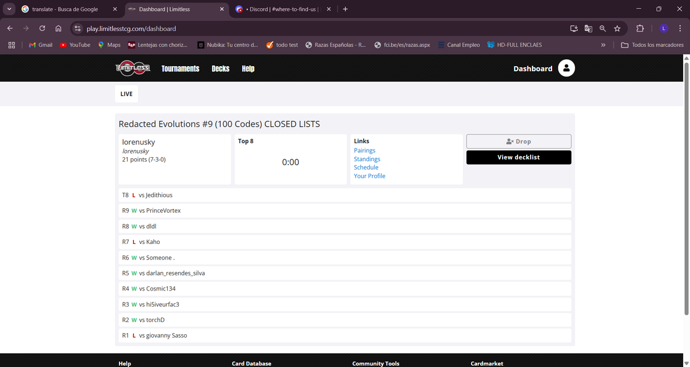Open the Todos los marcadores folder
690x367 pixels.
(x=653, y=45)
